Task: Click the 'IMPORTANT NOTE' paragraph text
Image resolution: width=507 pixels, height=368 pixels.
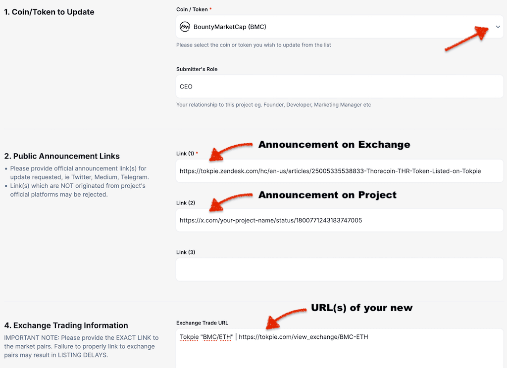Action: 82,346
